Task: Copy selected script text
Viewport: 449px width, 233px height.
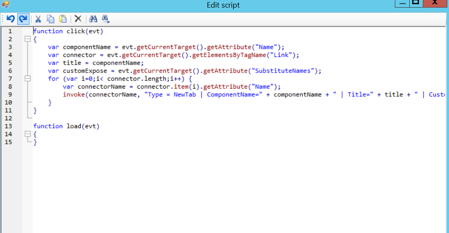Action: (50, 19)
